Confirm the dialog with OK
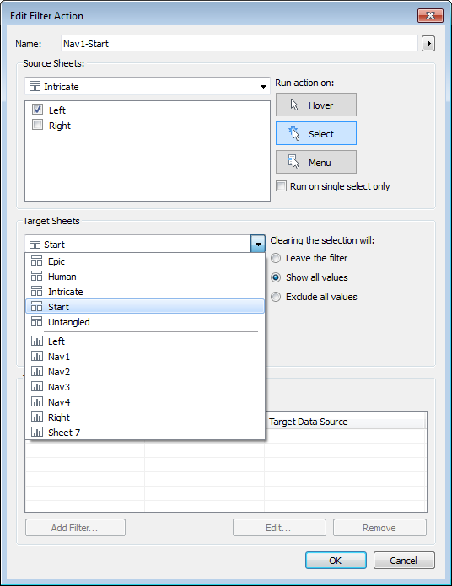This screenshot has width=452, height=586. pyautogui.click(x=336, y=560)
